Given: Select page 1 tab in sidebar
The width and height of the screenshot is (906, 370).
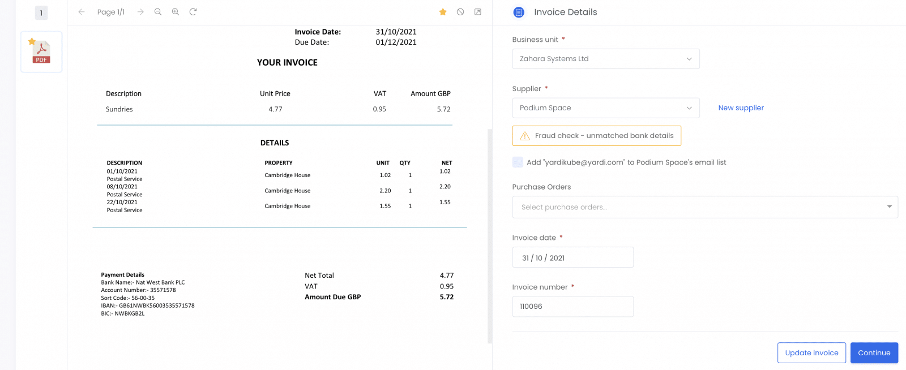Looking at the screenshot, I should (x=41, y=13).
